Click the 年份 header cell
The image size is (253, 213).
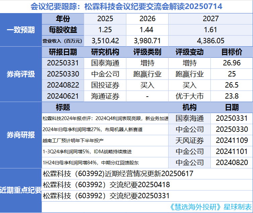pyautogui.click(x=63, y=19)
